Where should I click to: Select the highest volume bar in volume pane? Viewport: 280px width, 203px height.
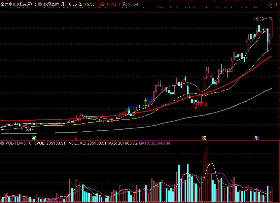pyautogui.click(x=206, y=174)
